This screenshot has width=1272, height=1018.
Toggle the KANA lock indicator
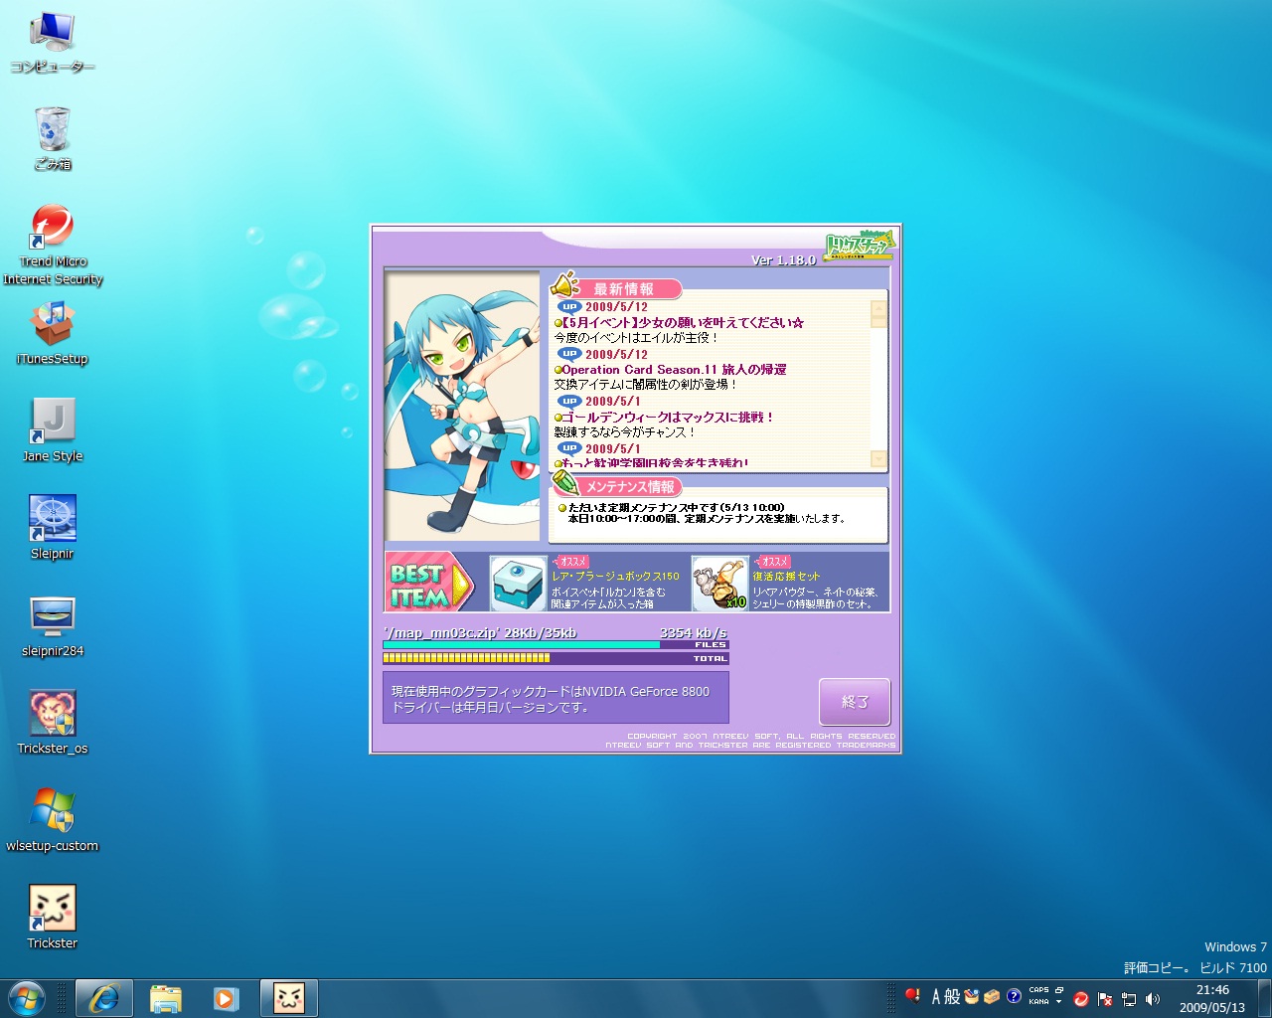coord(1038,1002)
